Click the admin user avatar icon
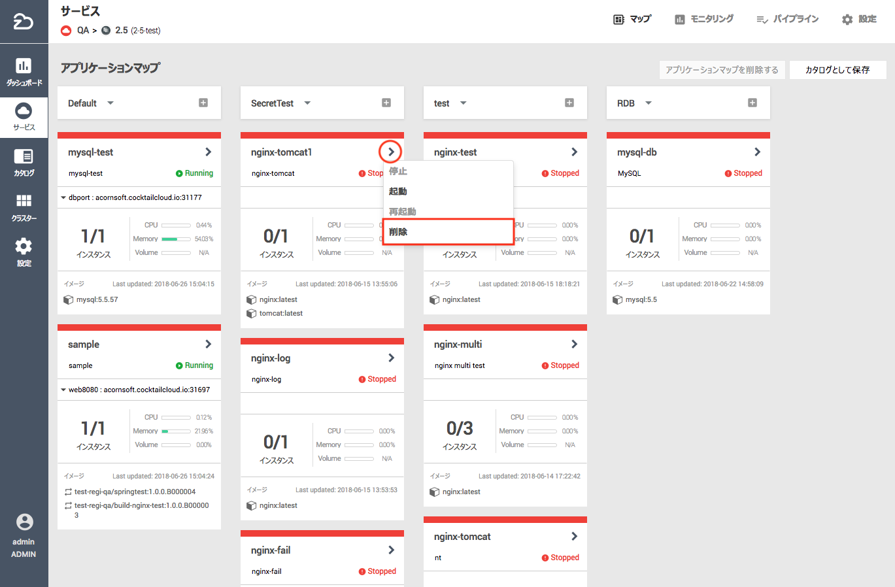The height and width of the screenshot is (587, 895). click(x=24, y=522)
